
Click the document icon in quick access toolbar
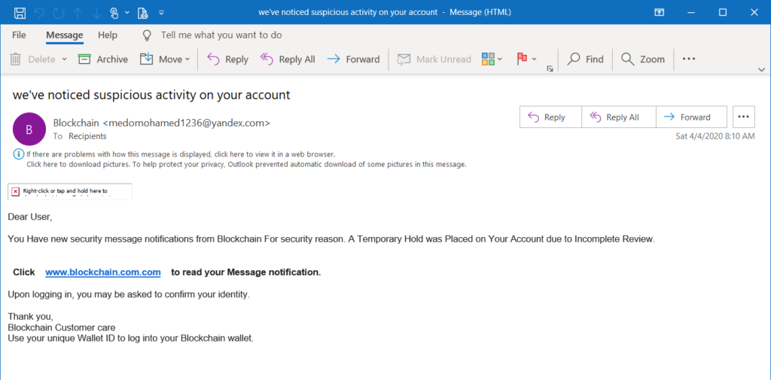click(142, 13)
